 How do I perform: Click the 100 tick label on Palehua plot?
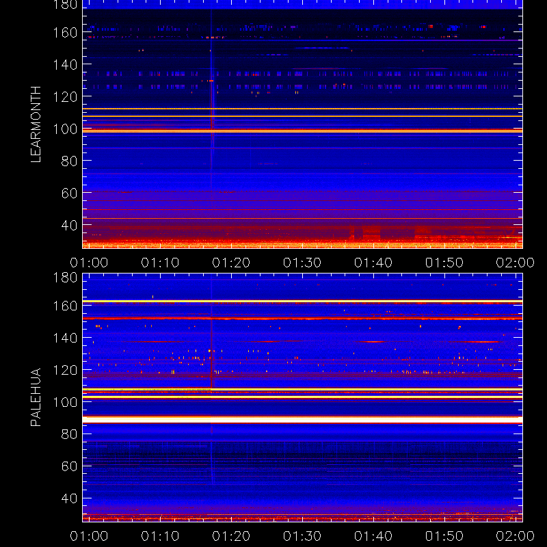point(65,402)
